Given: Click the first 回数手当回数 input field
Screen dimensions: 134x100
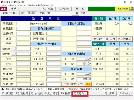Looking at the screenshot, I should [x=84, y=29].
